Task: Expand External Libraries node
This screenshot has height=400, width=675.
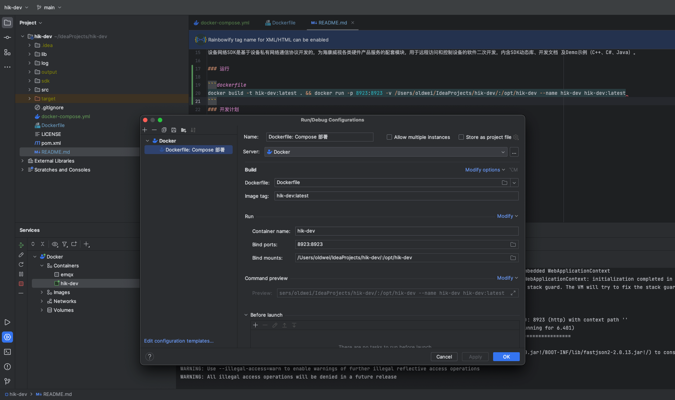Action: [23, 161]
